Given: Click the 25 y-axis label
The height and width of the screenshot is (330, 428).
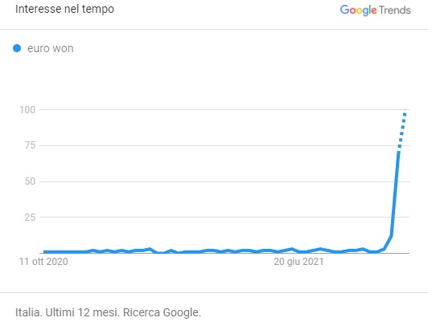Looking at the screenshot, I should (30, 217).
